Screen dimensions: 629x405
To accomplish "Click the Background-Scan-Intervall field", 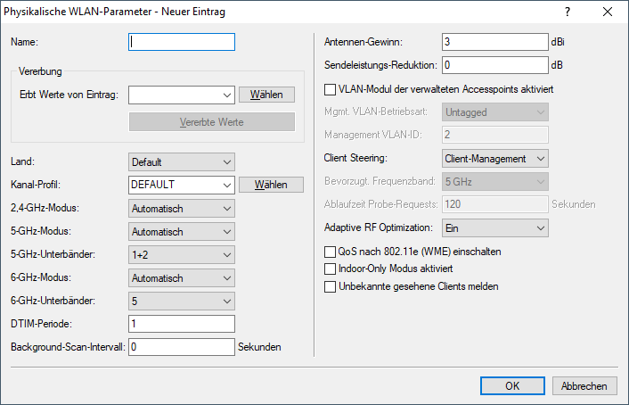I will (182, 346).
